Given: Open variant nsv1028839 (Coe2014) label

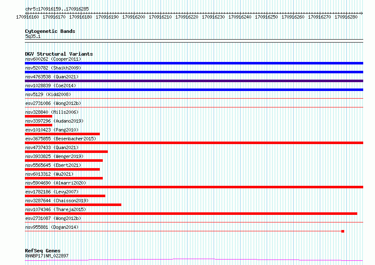Looking at the screenshot, I should click(x=51, y=86).
